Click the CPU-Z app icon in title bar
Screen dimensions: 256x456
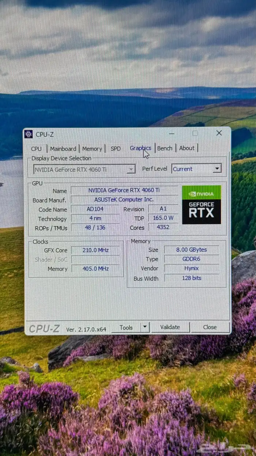(29, 134)
